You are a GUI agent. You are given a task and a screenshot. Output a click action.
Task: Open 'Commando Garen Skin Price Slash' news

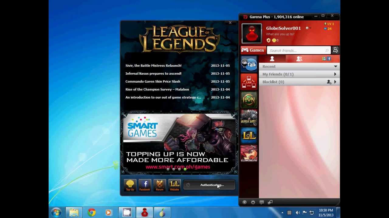[x=153, y=81]
